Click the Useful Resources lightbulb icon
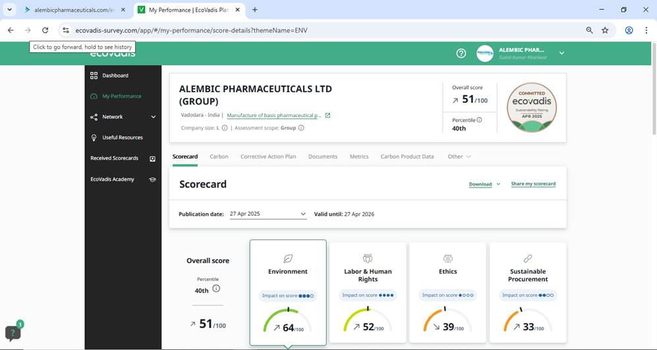This screenshot has height=350, width=657. 94,137
